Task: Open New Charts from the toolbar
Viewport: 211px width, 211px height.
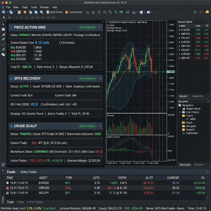Action: (55, 12)
